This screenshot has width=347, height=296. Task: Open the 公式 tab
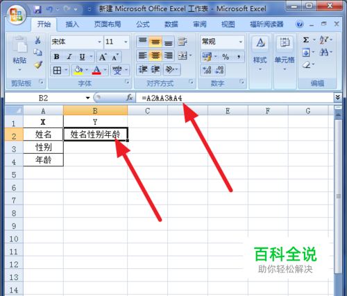point(143,24)
